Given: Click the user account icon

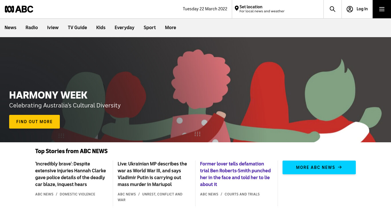Looking at the screenshot, I should tap(349, 9).
